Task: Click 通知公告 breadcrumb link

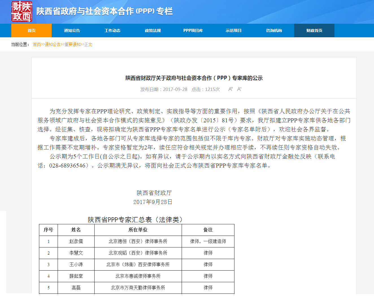Action: pos(53,44)
